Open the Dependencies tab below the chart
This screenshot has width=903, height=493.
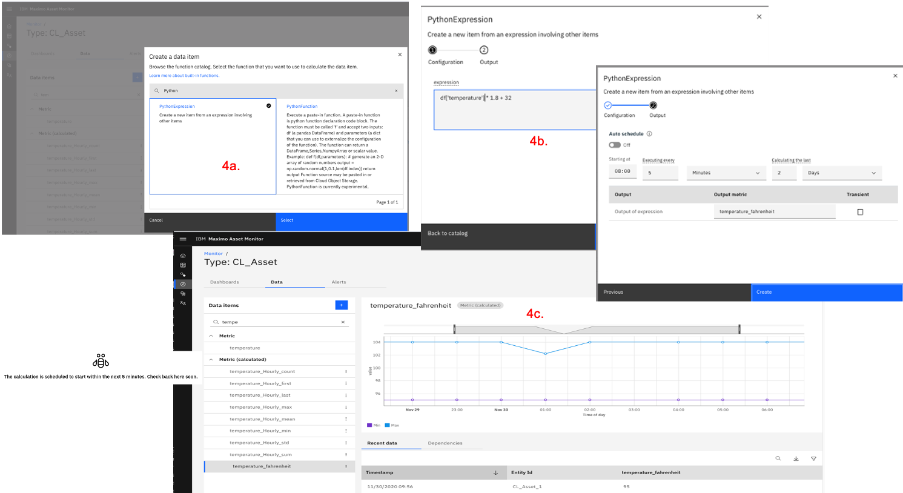tap(446, 443)
